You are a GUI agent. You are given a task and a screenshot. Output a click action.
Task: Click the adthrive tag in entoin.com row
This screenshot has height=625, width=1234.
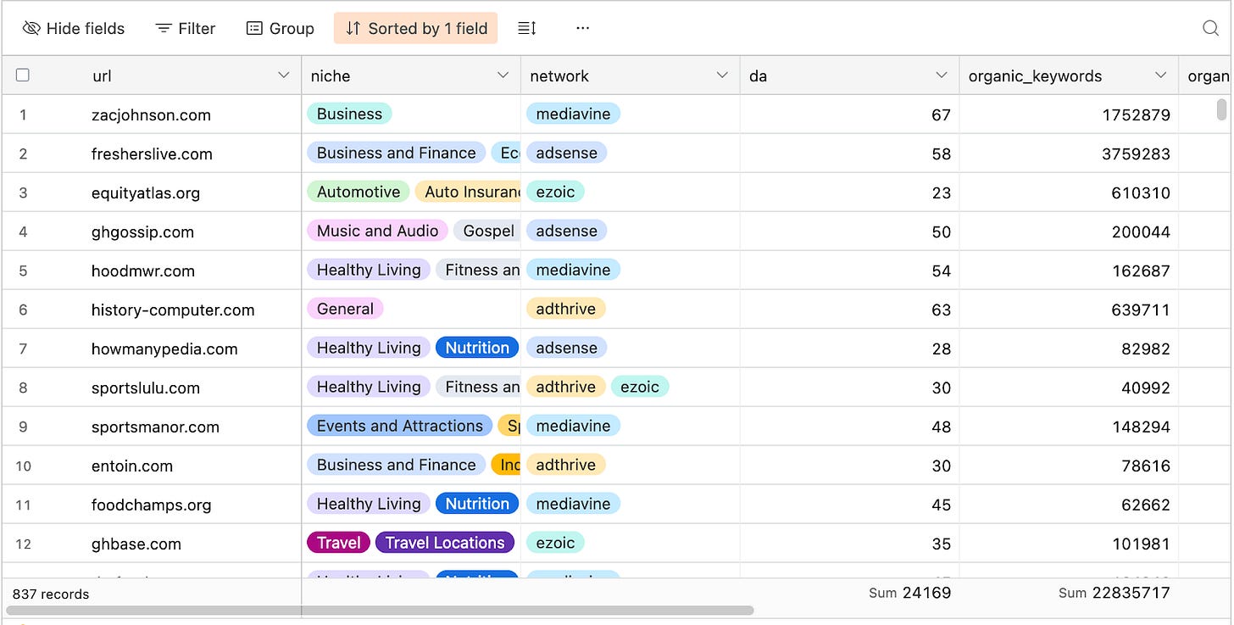coord(565,465)
